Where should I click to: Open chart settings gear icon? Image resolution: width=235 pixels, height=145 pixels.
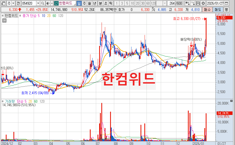coord(203,3)
